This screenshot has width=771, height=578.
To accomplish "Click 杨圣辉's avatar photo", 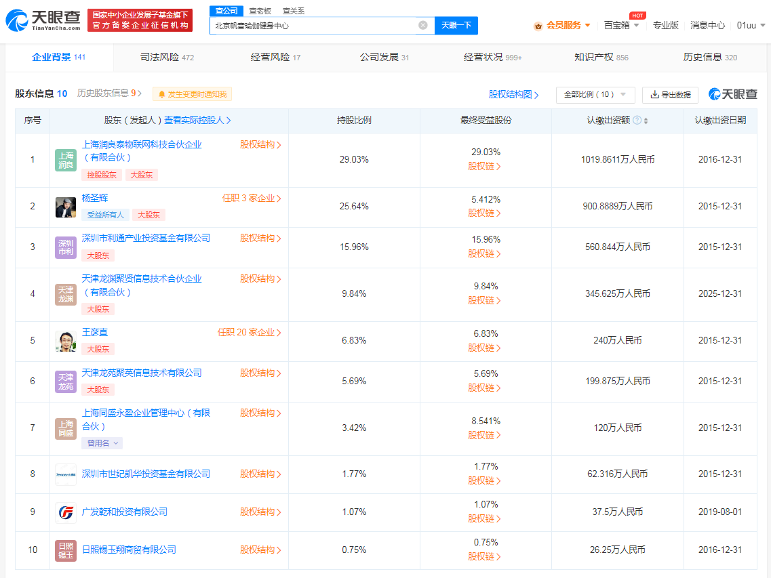I will click(x=65, y=207).
